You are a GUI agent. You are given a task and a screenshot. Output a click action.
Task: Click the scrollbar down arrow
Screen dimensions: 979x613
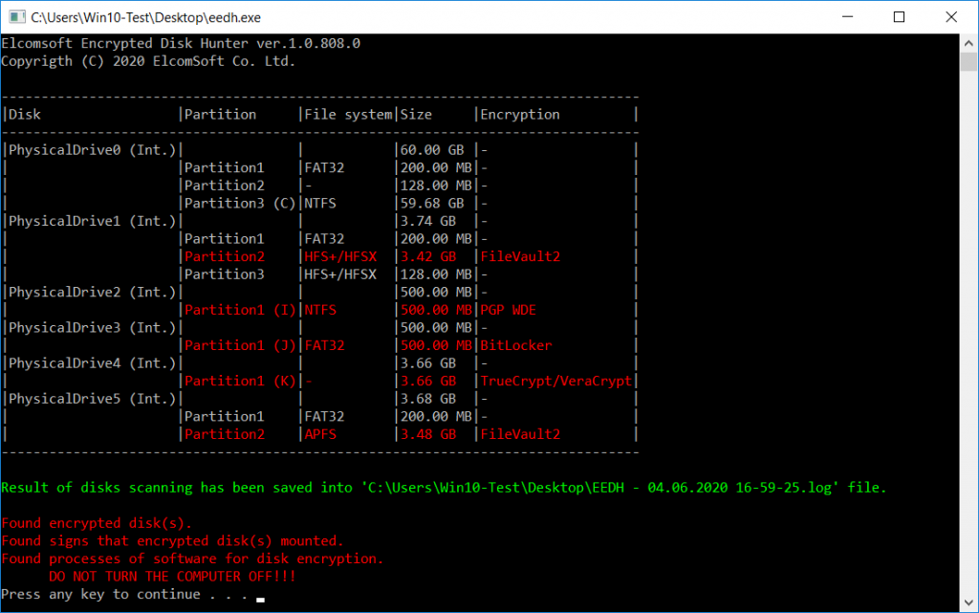click(x=968, y=602)
